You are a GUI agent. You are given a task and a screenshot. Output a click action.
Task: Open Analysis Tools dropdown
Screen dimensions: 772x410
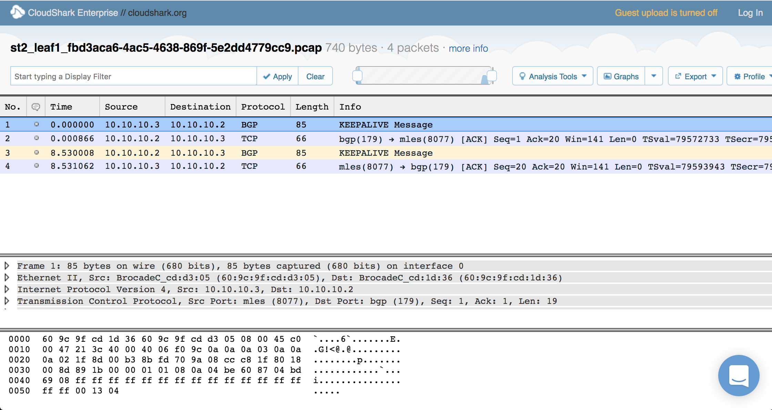552,76
